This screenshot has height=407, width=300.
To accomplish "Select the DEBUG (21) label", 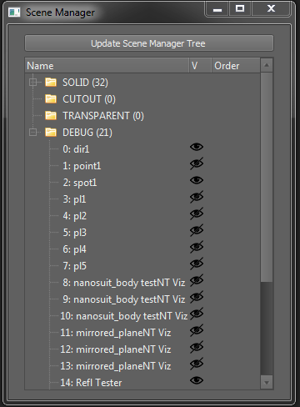I will pos(87,133).
